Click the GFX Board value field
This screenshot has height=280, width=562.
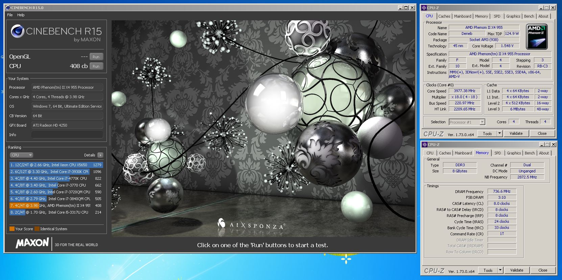tap(67, 125)
